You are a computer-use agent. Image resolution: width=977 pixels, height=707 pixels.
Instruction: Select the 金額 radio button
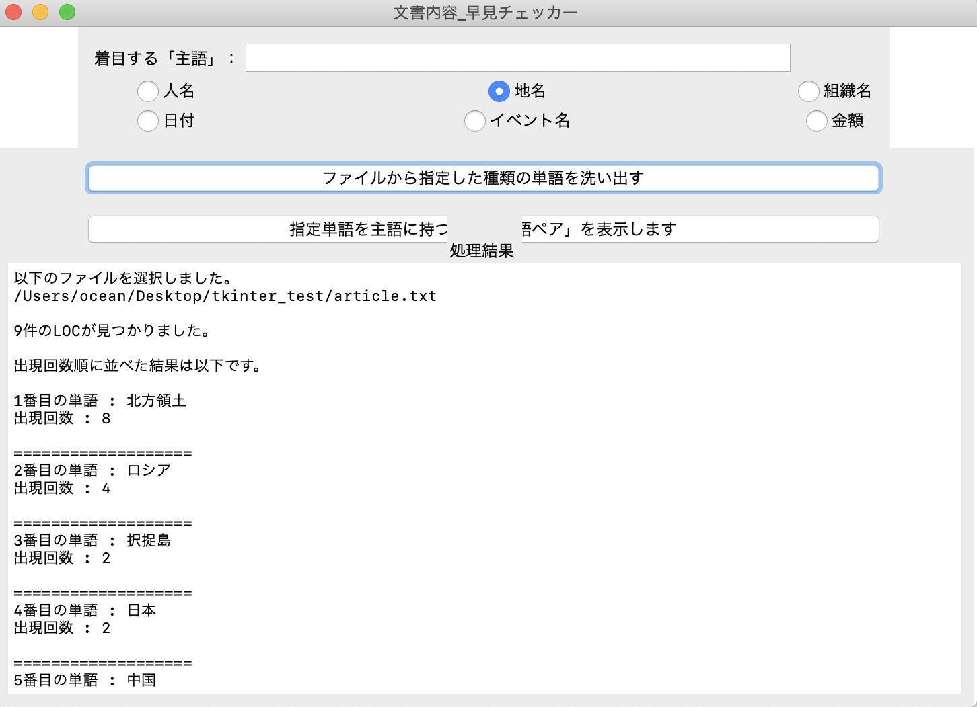click(x=817, y=121)
